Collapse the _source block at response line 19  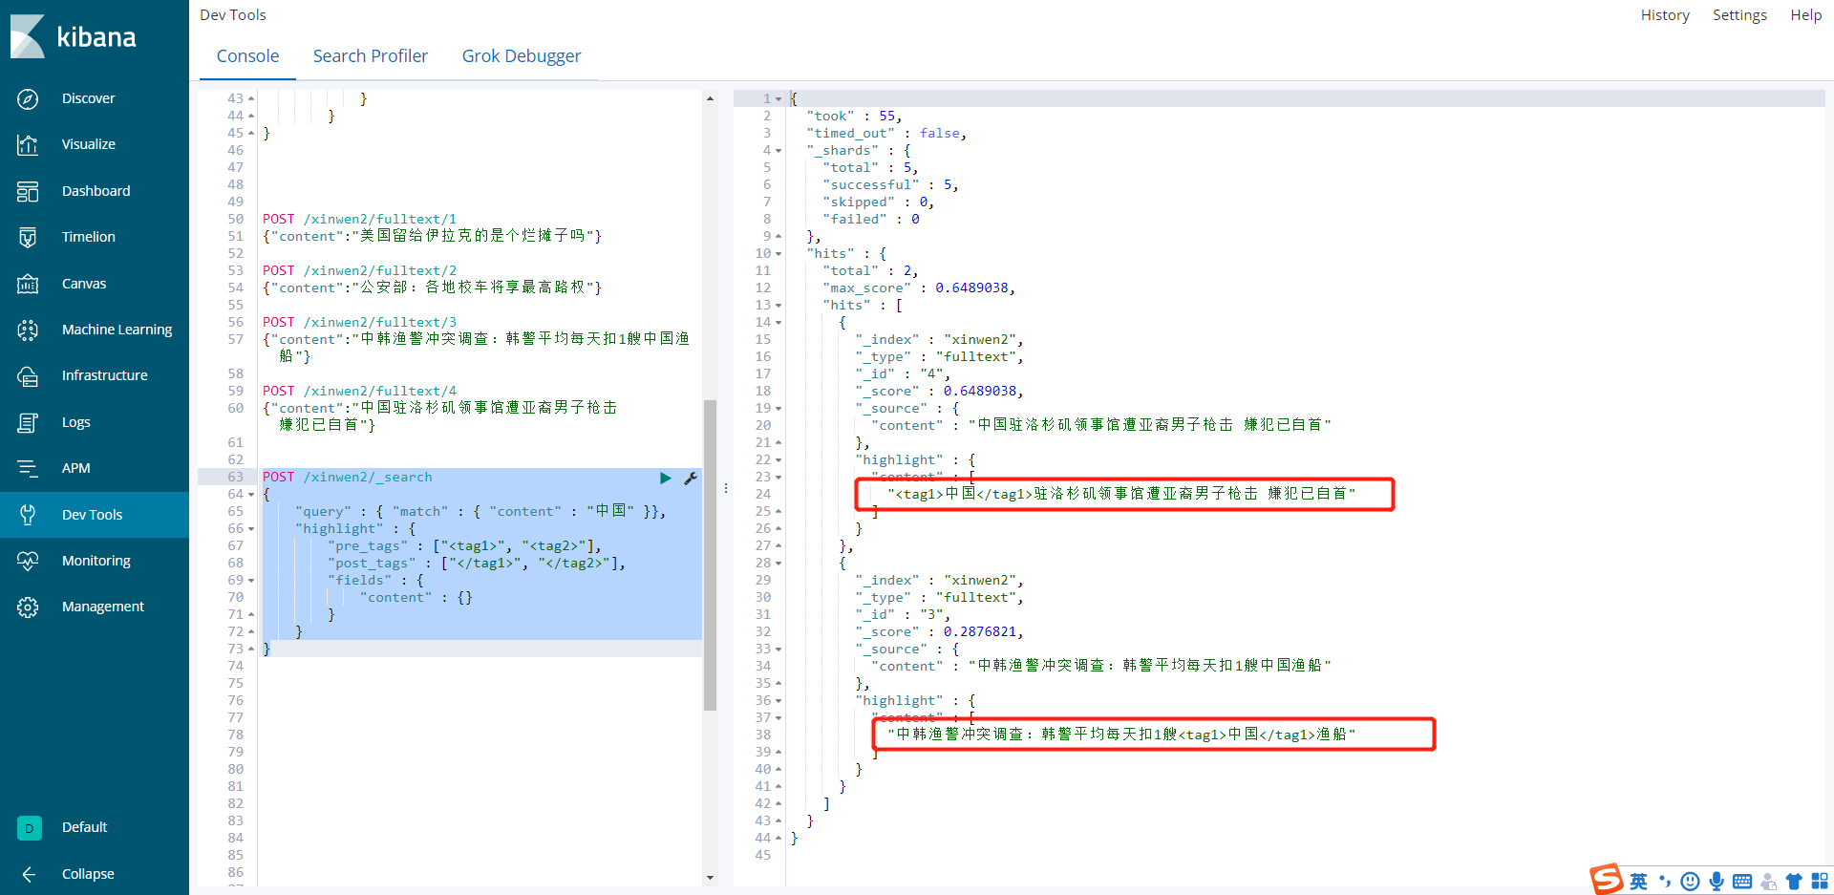(778, 409)
